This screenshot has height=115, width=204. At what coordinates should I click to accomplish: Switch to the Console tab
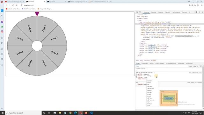154,12
